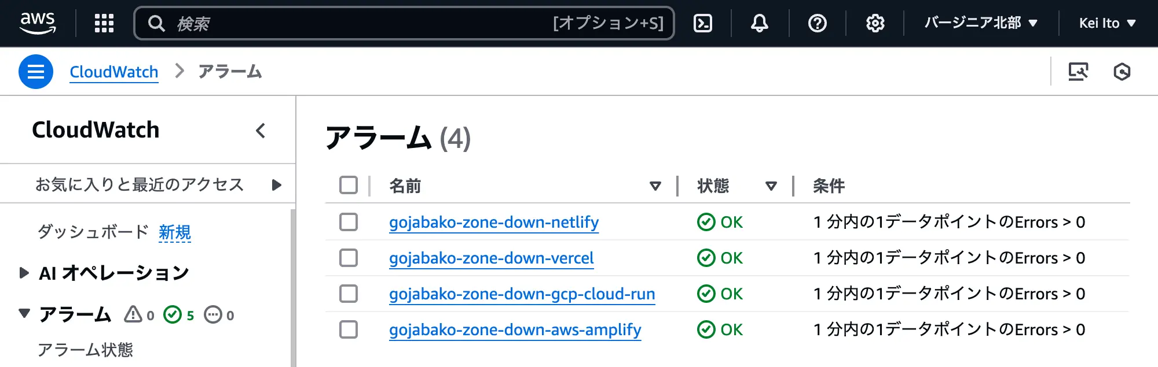Click the OK status icon for gojabako-zone-down-netlify
Screen dimensions: 1158x367
pos(706,222)
